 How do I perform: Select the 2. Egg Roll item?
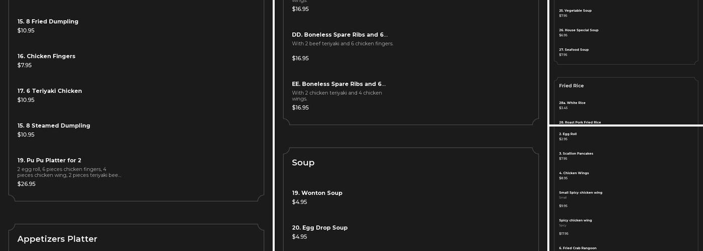click(x=568, y=134)
